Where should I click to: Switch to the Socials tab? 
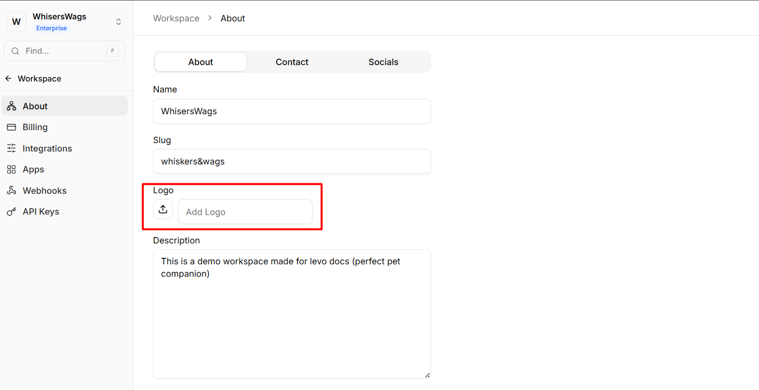[x=383, y=62]
